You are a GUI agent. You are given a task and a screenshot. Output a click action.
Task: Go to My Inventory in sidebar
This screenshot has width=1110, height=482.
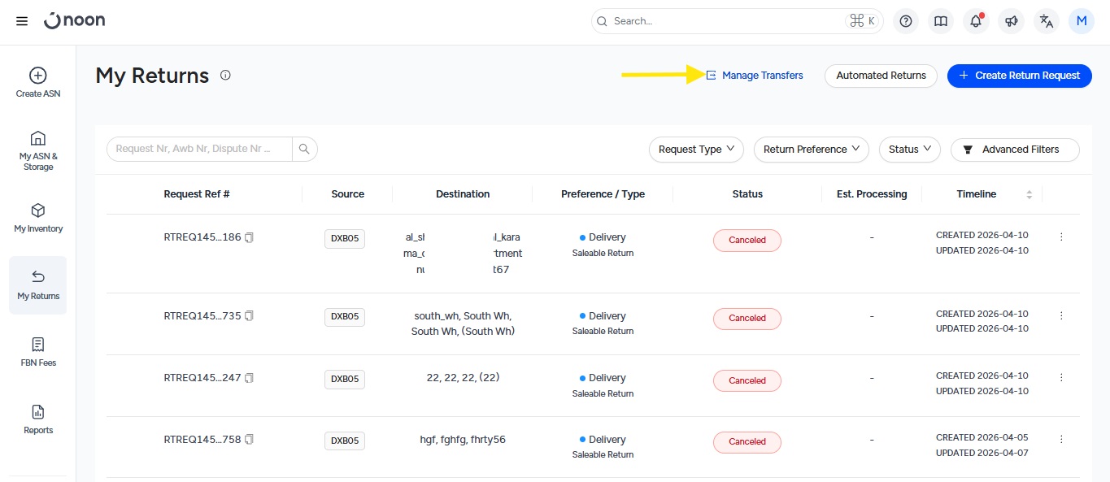(x=38, y=218)
